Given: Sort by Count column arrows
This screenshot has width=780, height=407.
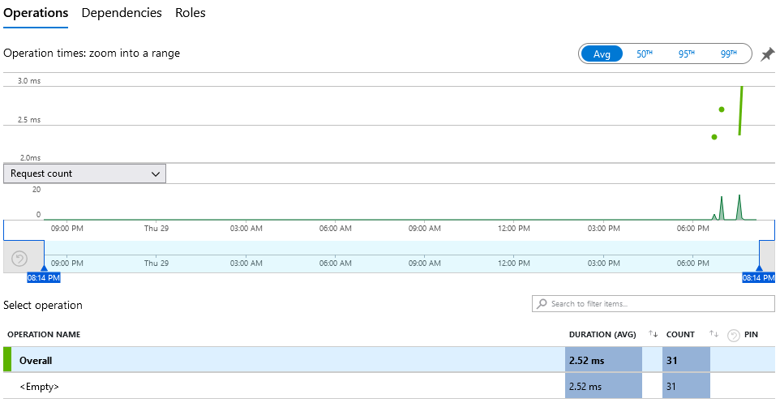Looking at the screenshot, I should 714,334.
